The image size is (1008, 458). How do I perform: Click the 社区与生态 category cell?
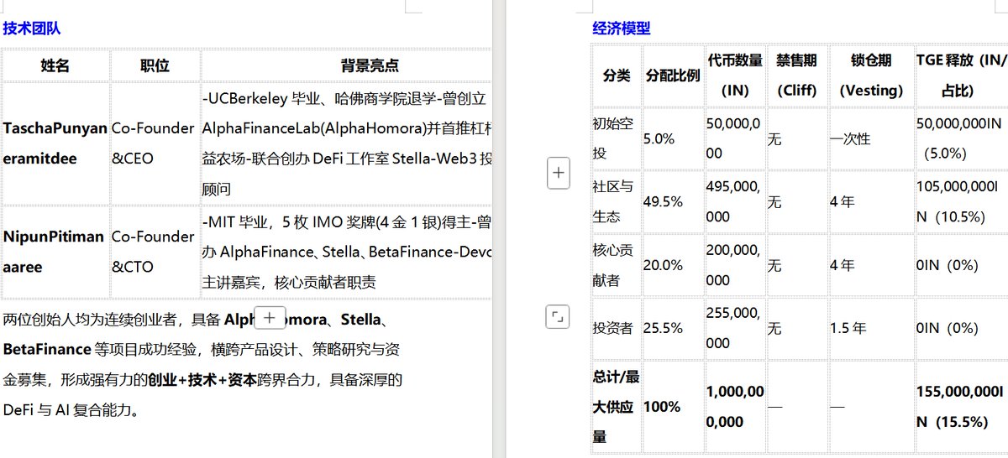pos(617,201)
